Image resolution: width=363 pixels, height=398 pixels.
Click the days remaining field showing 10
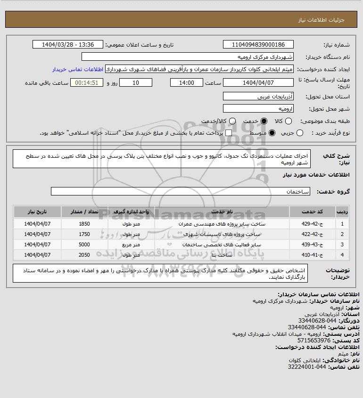click(x=136, y=82)
